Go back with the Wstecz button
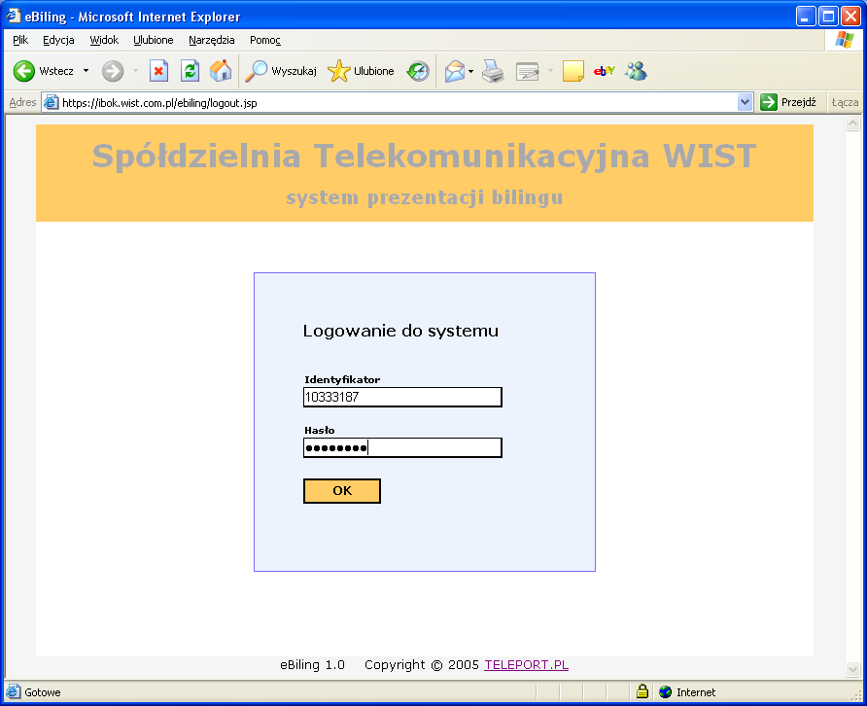The image size is (867, 706). [43, 71]
